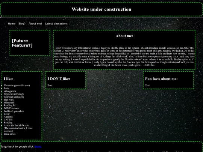203x152 pixels.
Task: Click the 'Star Wars' list item
Action: [9, 100]
